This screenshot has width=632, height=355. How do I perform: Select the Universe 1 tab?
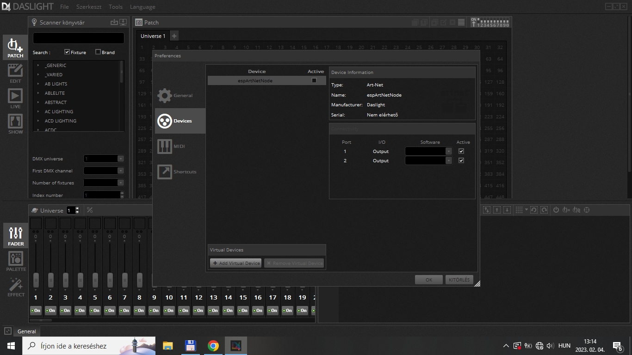point(153,36)
